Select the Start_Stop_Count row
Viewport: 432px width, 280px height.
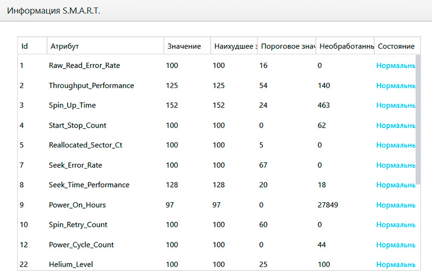[x=77, y=125]
